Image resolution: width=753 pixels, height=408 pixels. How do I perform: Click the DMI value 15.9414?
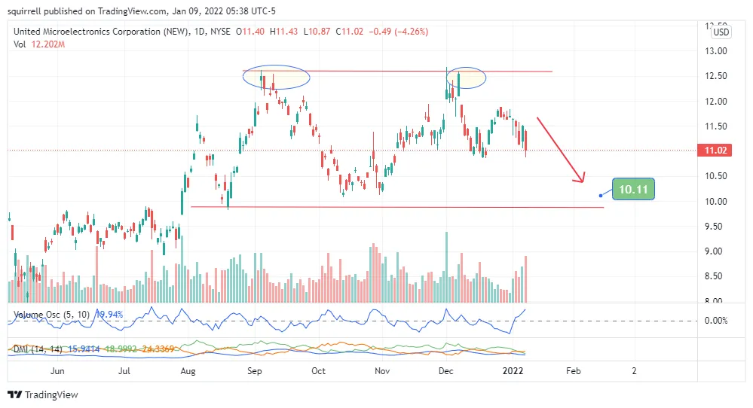(x=84, y=349)
